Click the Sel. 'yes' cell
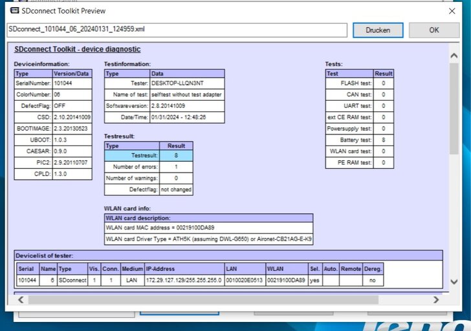471x331 pixels. tap(315, 281)
